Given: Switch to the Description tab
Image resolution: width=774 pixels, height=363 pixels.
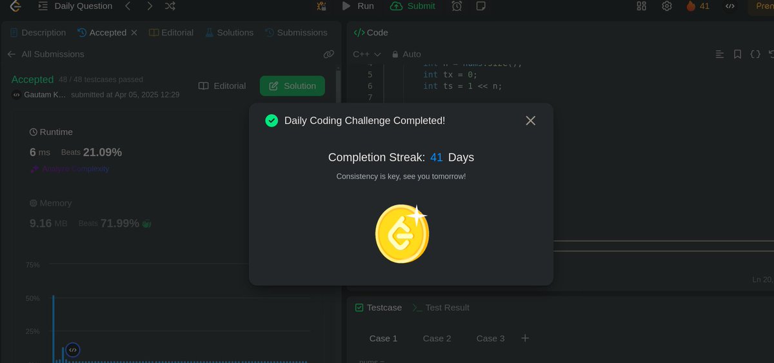Looking at the screenshot, I should click(38, 32).
